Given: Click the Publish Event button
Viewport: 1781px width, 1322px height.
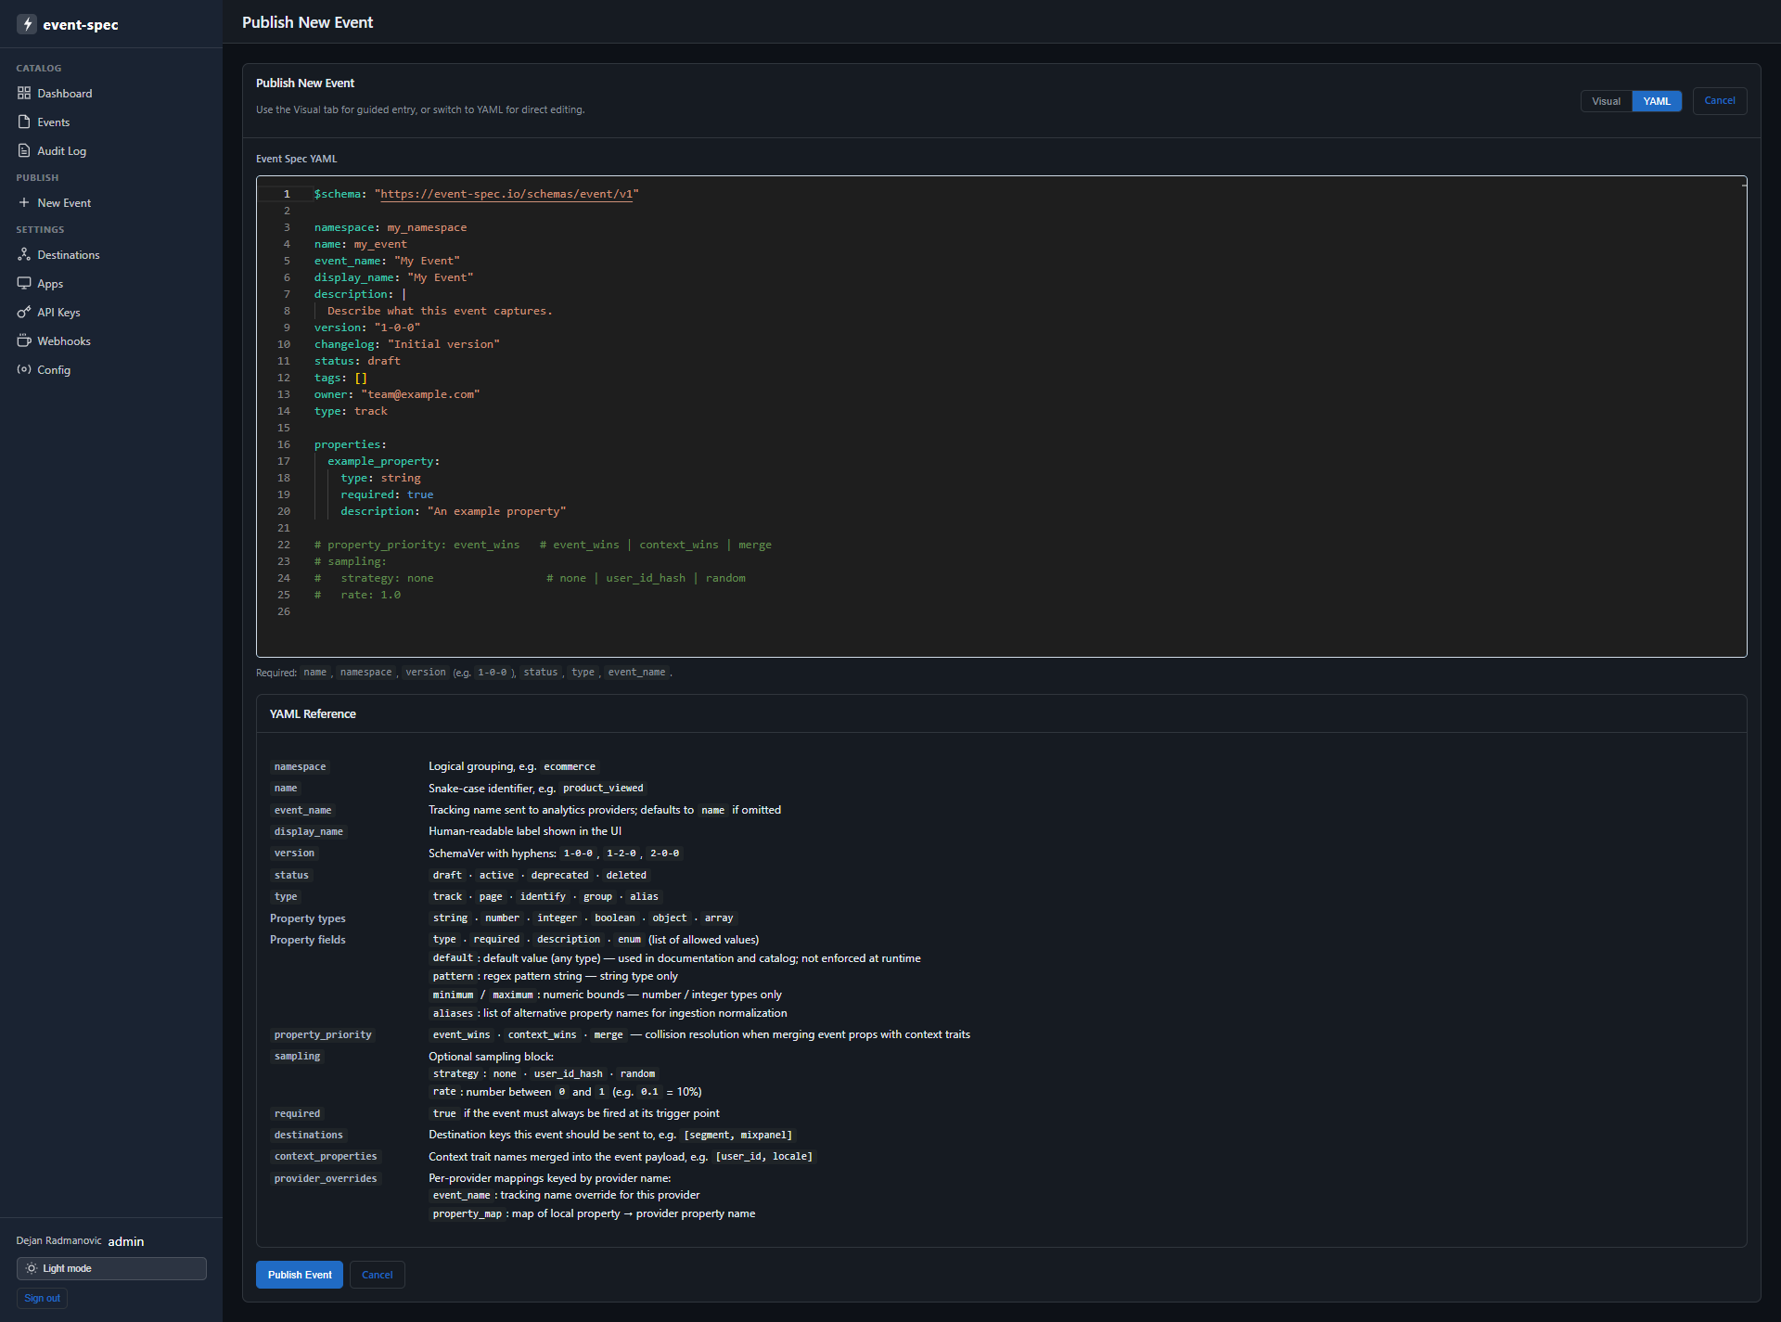Looking at the screenshot, I should pos(300,1275).
